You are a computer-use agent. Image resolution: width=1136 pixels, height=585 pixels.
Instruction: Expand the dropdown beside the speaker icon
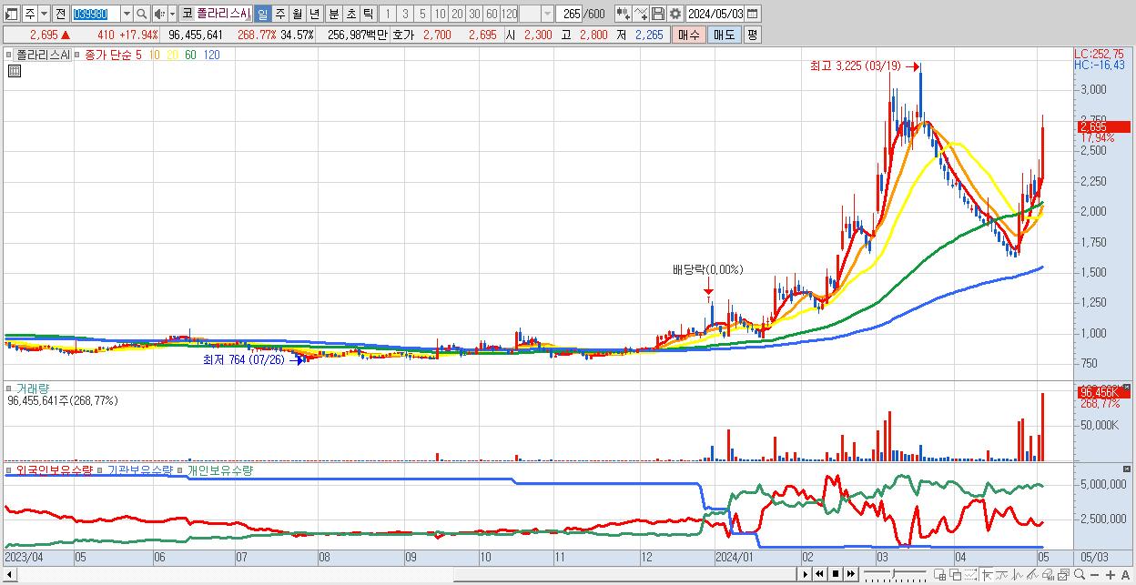172,14
